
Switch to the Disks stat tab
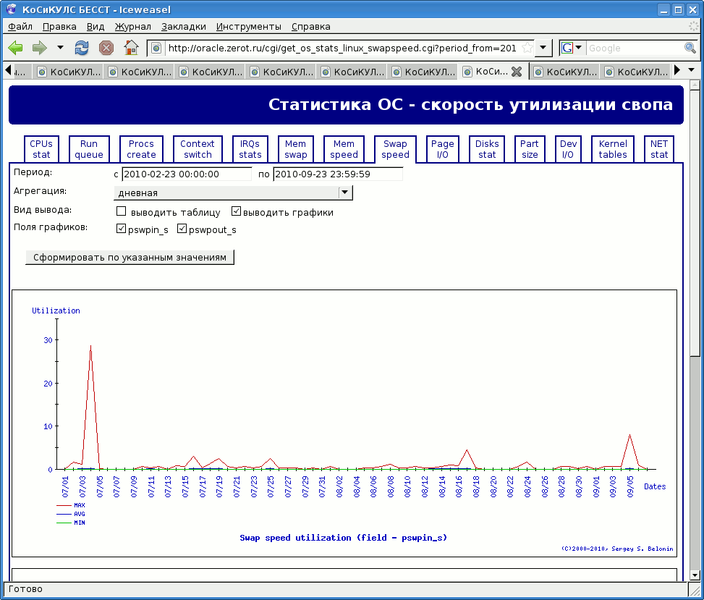pyautogui.click(x=487, y=149)
